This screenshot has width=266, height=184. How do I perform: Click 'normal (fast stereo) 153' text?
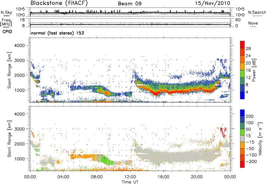point(58,33)
